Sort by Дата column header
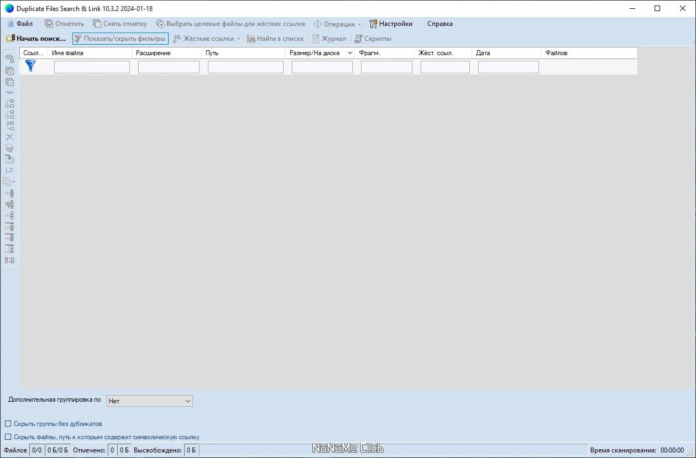The width and height of the screenshot is (696, 458). [x=506, y=53]
